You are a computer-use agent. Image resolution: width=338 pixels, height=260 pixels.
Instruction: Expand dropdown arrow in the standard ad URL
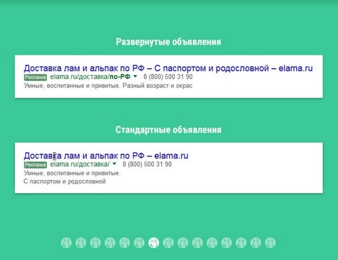point(115,164)
